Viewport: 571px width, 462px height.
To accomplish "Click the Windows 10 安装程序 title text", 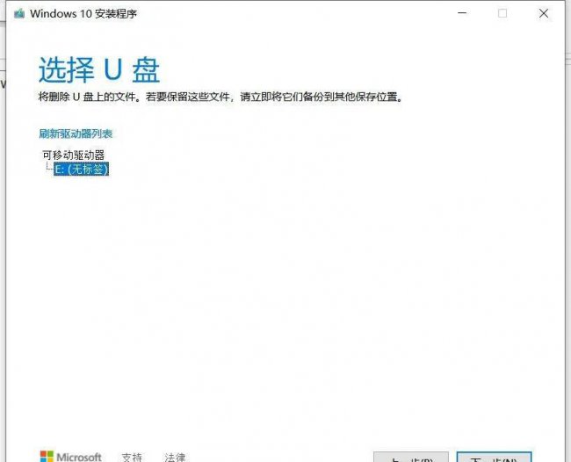I will pyautogui.click(x=83, y=14).
